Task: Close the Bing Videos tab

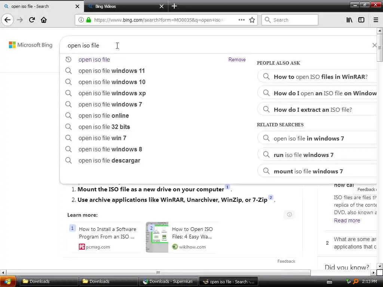Action: click(162, 6)
